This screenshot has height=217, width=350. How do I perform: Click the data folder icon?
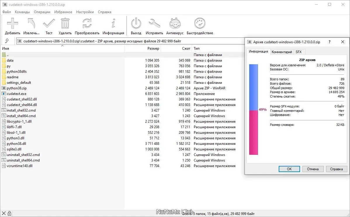pos(4,60)
